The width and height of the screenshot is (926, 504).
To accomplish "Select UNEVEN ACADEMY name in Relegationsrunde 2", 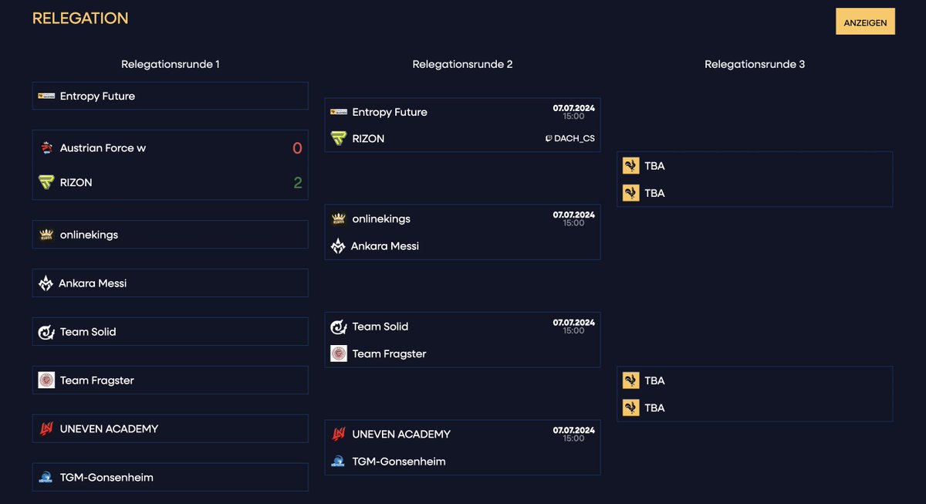I will click(401, 435).
